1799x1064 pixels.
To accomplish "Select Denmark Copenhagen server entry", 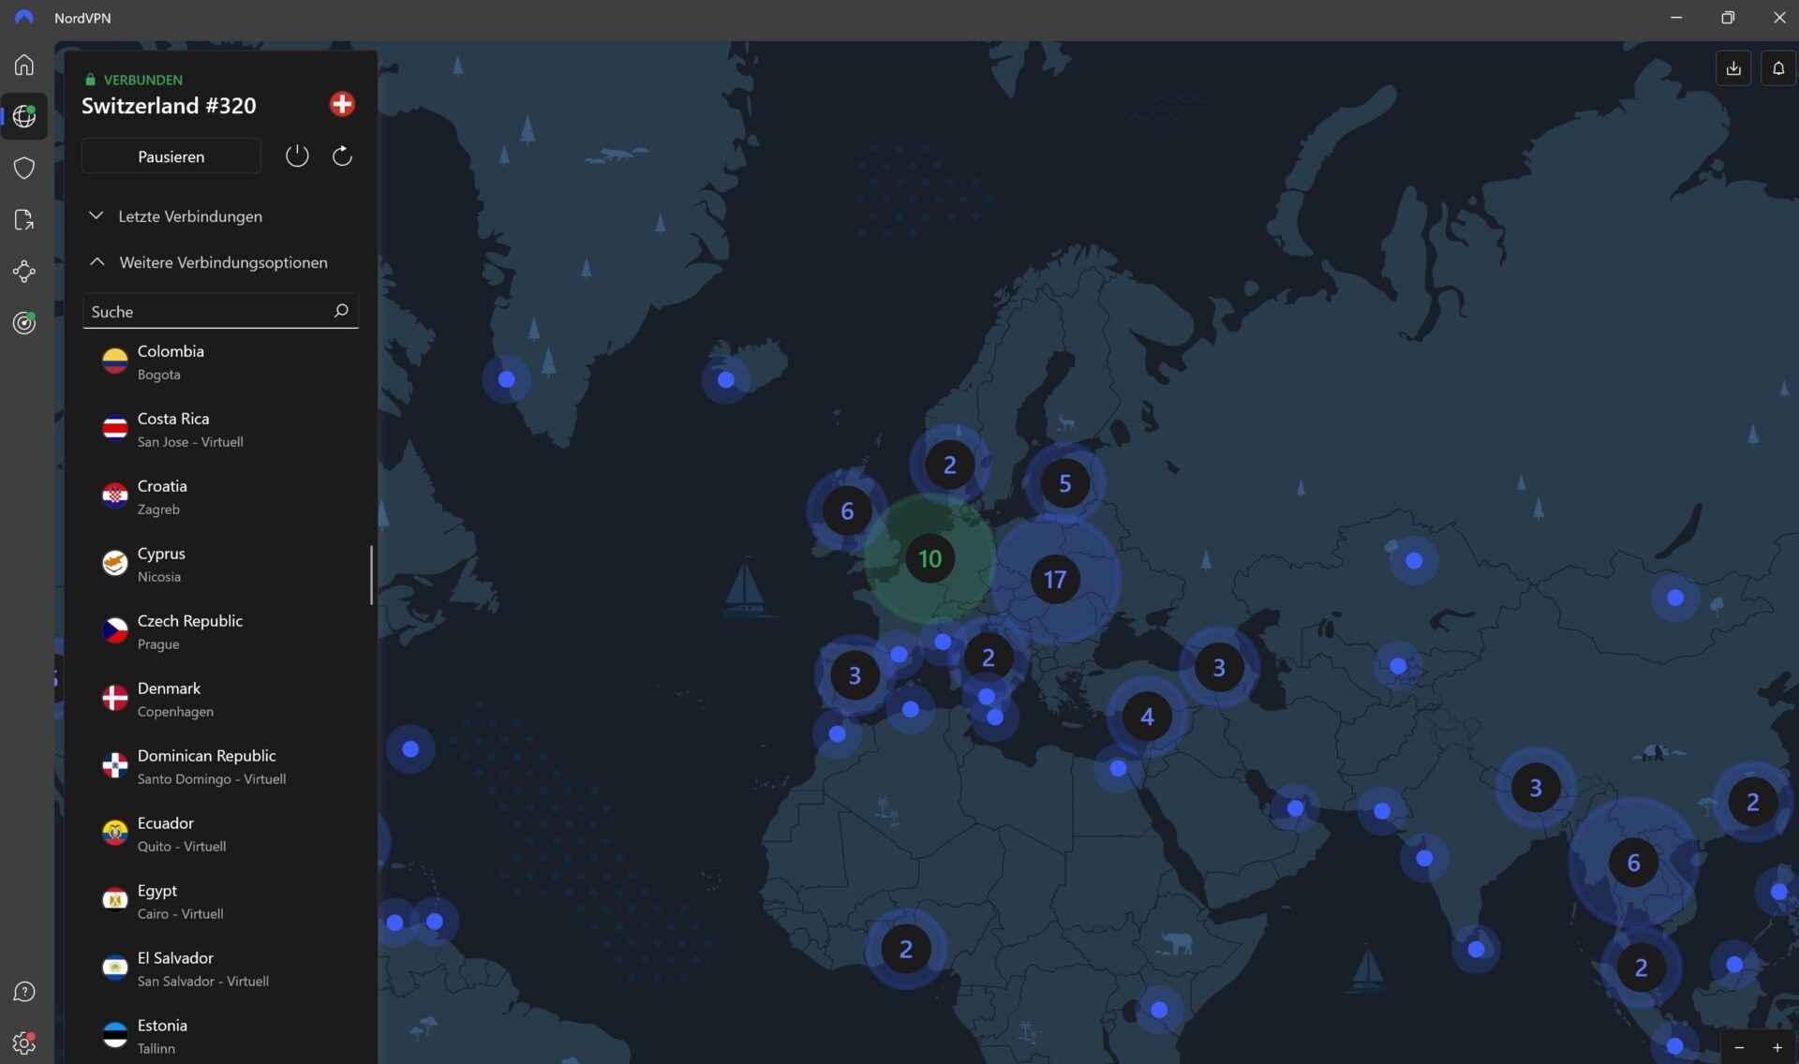I will (x=220, y=700).
